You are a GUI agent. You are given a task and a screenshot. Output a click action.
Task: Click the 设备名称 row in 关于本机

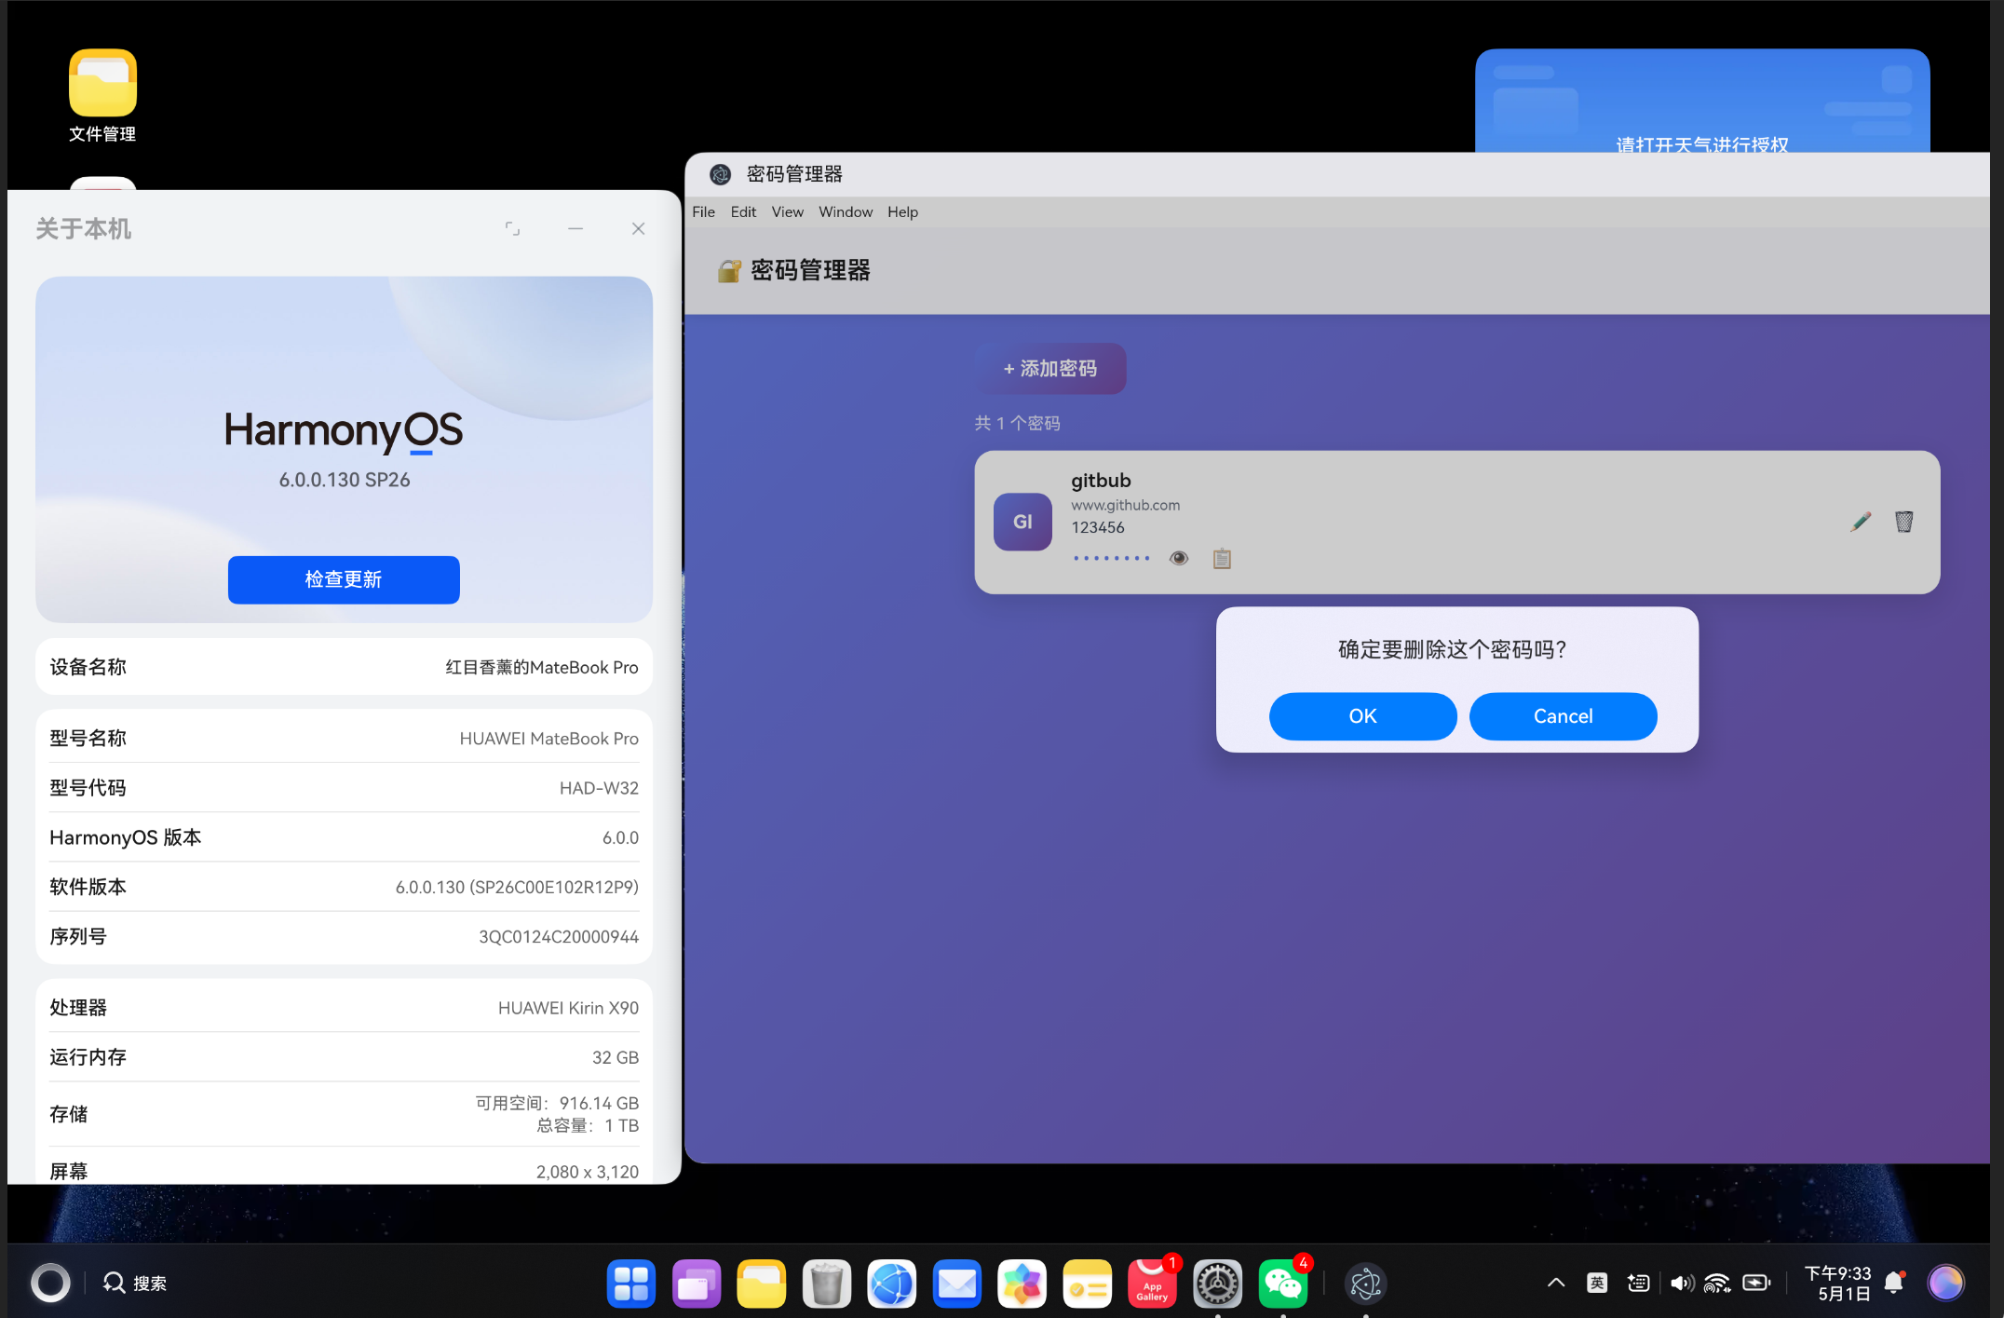(344, 667)
